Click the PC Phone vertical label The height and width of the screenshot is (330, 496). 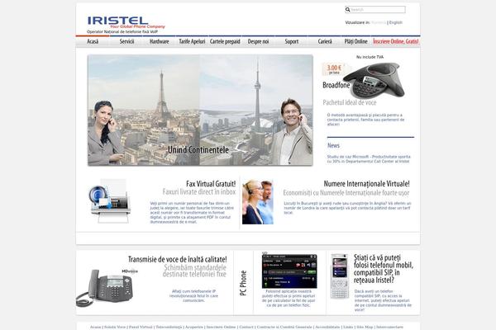[243, 283]
